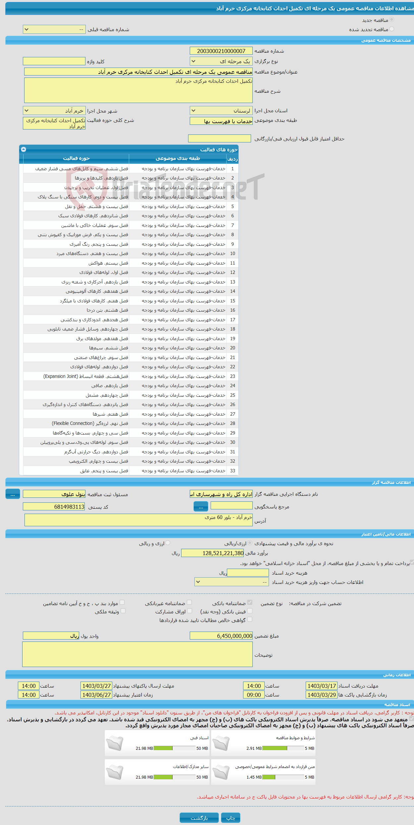Click tender terms size progress bar
This screenshot has width=414, height=825.
(283, 748)
